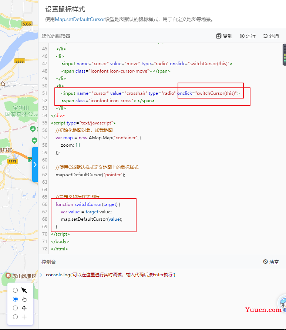Viewport: 286px width, 330px height.
Task: Click the hand pointer cursor icon
Action: click(24, 299)
